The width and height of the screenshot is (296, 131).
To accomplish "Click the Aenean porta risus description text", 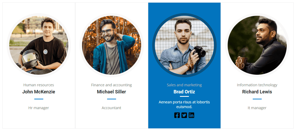I will [184, 104].
